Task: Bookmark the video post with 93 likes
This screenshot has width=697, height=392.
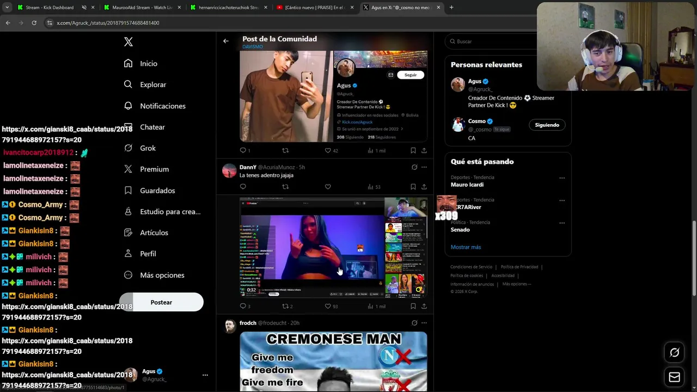Action: point(413,306)
